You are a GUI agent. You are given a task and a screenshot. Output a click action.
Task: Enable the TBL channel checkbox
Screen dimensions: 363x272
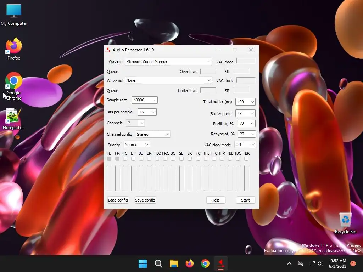pyautogui.click(x=230, y=159)
